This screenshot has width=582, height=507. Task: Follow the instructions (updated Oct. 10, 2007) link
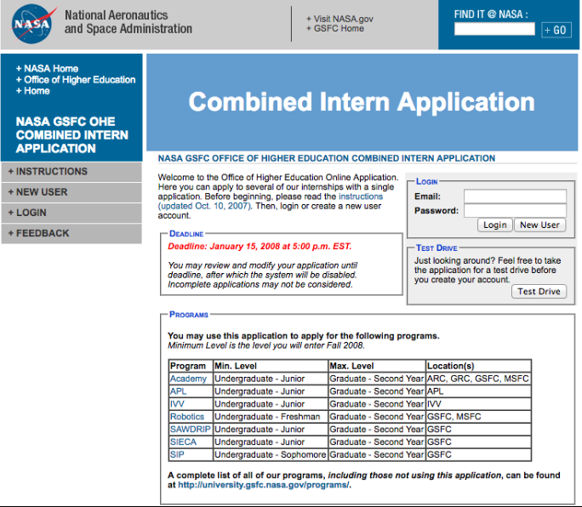pos(361,197)
